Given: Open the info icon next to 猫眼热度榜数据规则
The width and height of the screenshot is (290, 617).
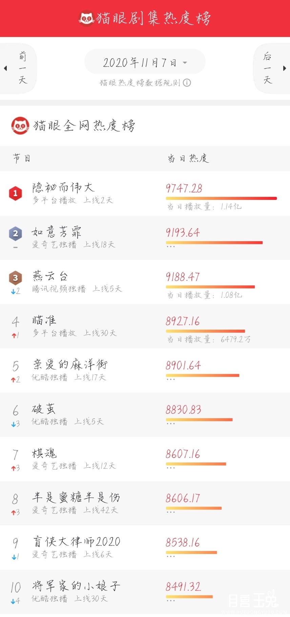Looking at the screenshot, I should point(187,83).
